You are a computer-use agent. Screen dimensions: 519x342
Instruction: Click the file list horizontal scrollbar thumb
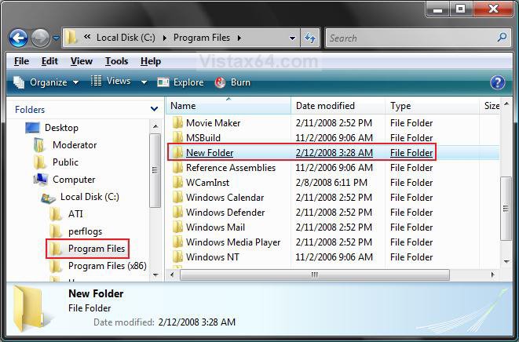pos(314,275)
